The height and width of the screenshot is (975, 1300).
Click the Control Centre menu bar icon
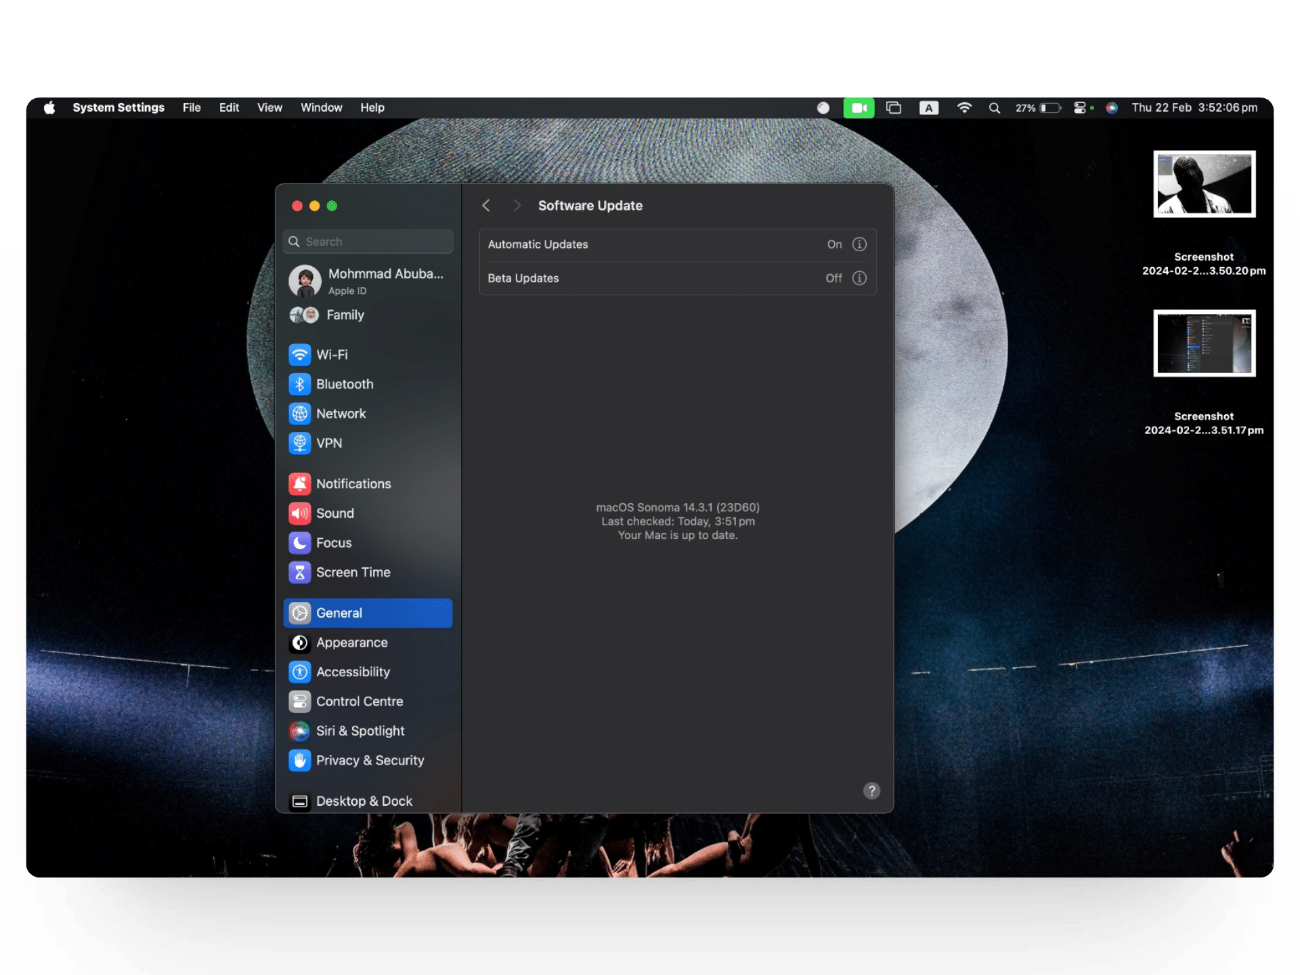1080,108
